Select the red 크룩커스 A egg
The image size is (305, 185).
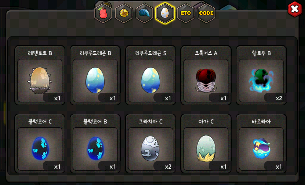tap(206, 75)
